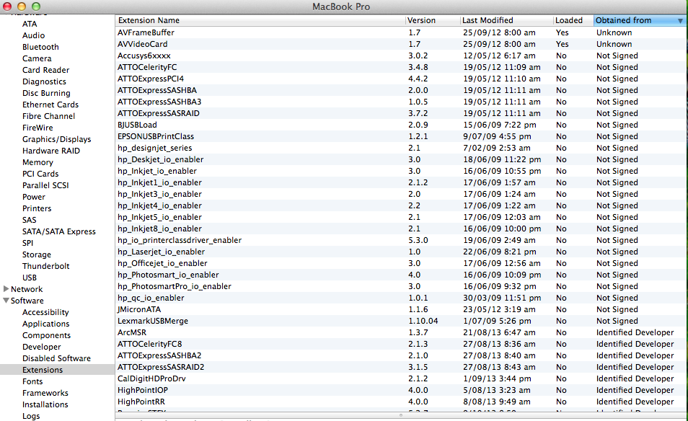Open Card Reader category
Screen dimensions: 688x421
pyautogui.click(x=45, y=70)
